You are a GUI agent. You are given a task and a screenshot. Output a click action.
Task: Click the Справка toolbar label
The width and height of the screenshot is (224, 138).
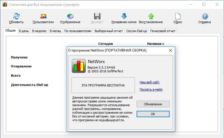205,22
